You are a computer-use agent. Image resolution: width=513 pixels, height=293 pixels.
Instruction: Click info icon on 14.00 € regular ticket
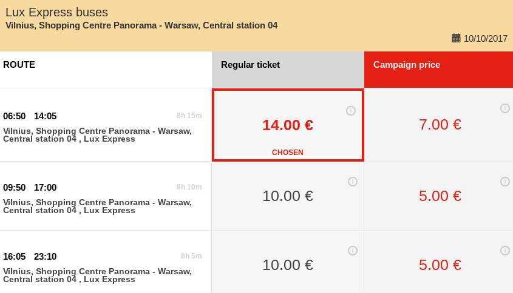tap(351, 111)
